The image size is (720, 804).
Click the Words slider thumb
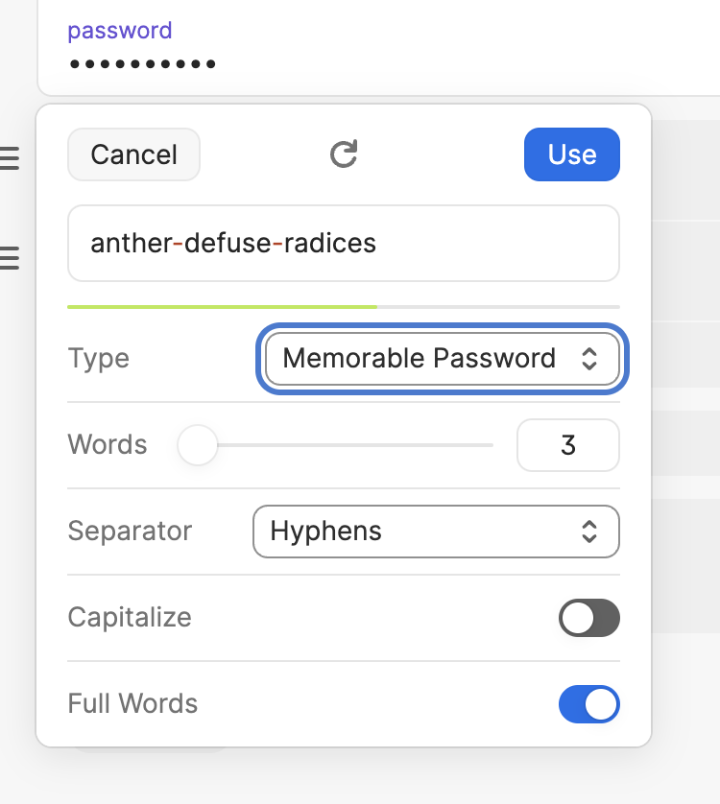(198, 445)
